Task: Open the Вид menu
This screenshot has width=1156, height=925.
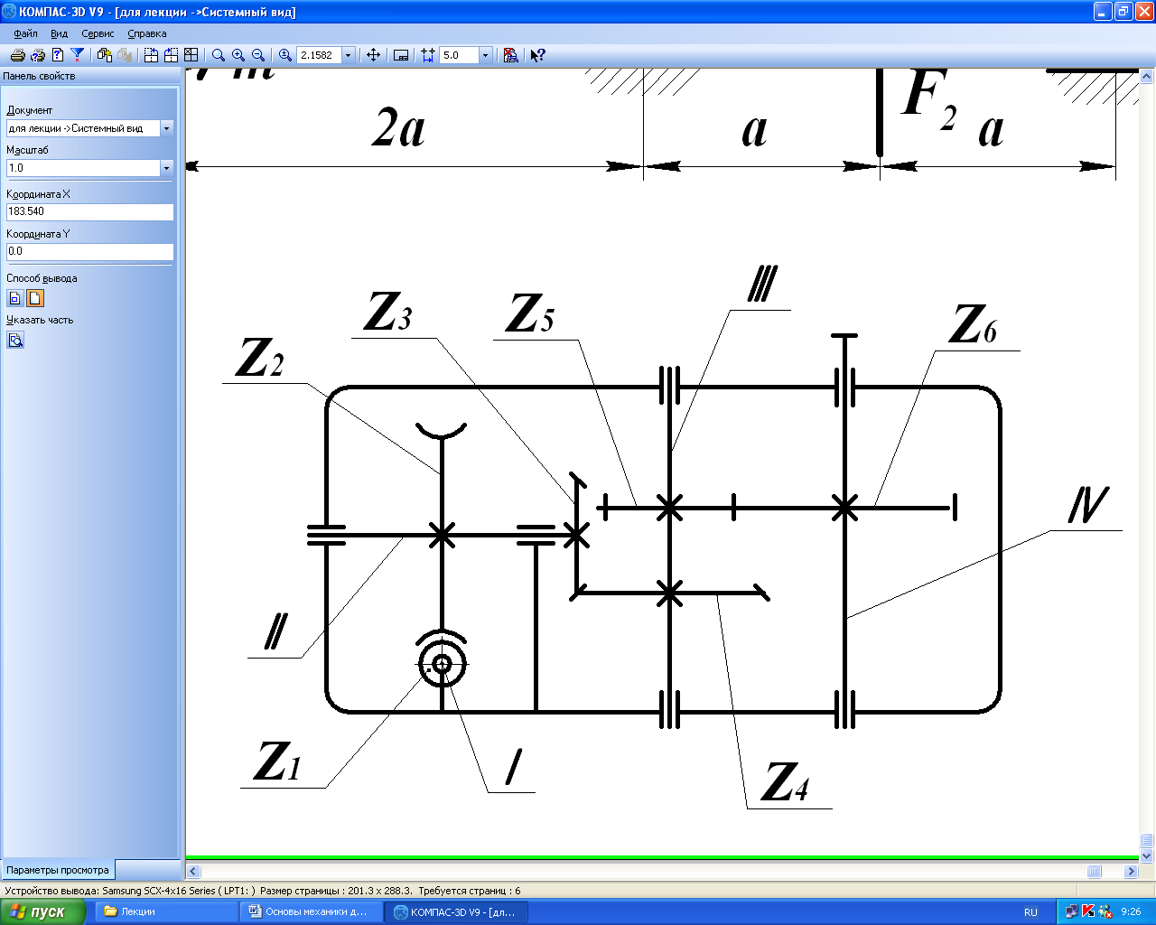Action: 59,33
